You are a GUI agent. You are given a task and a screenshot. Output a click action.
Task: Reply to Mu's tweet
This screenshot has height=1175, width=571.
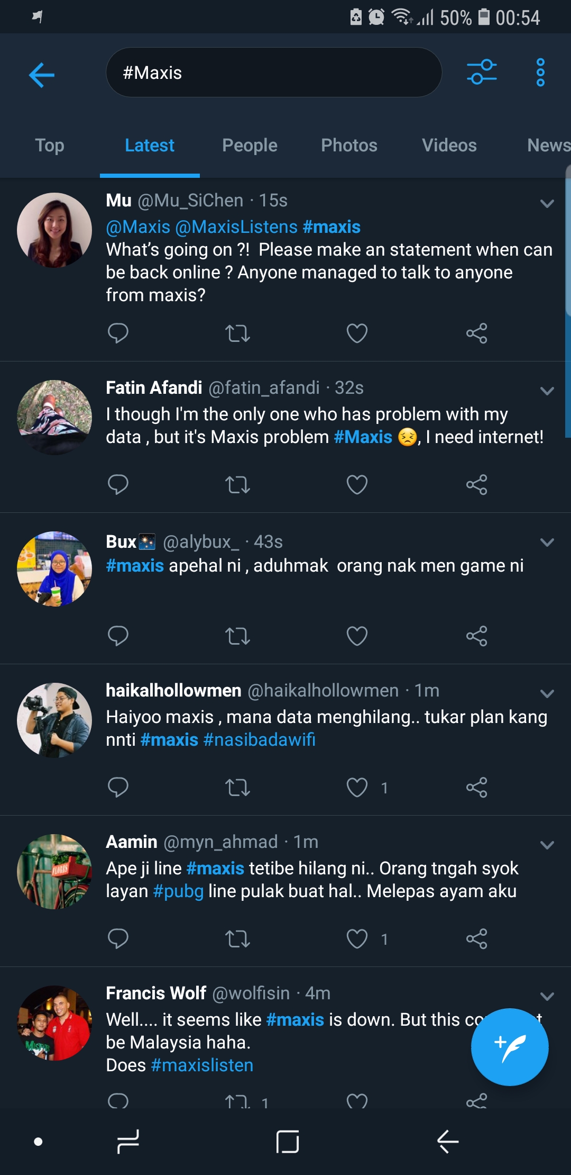click(118, 333)
